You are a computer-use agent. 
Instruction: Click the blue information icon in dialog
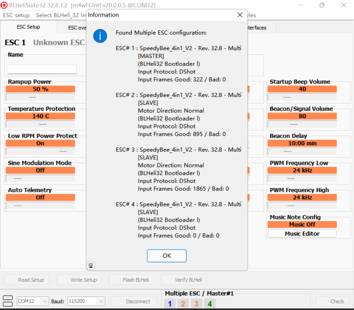[x=100, y=36]
